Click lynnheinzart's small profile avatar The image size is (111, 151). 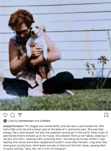(5, 121)
